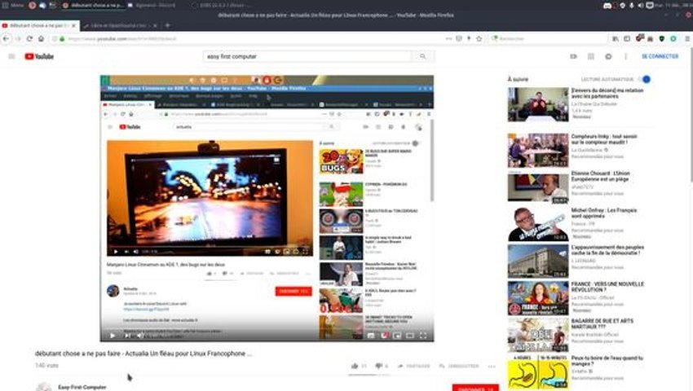
Task: Open 'Peux-tu boire de l'eau' video thumbnail
Action: [x=538, y=372]
